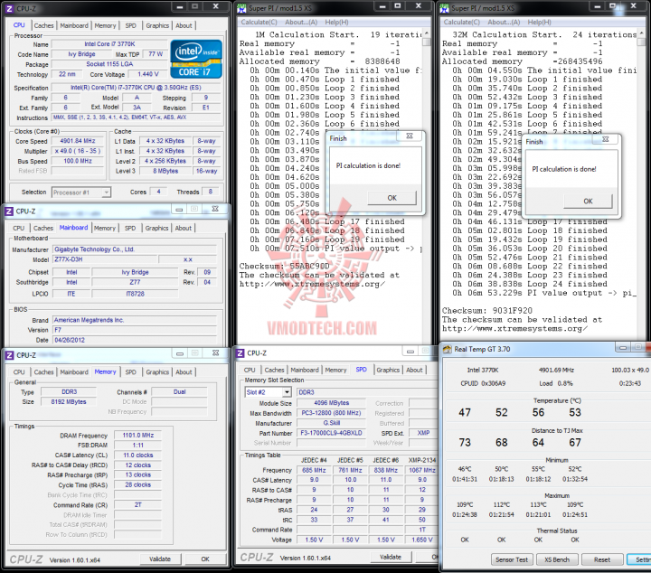
Task: Click XS Bench button in Real Temp
Action: click(557, 559)
